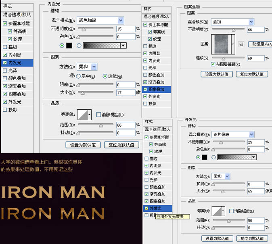Screen dimensions: 272x244
Task: Click the Inner Glow 大小 field showing 17
Action: 126,93
